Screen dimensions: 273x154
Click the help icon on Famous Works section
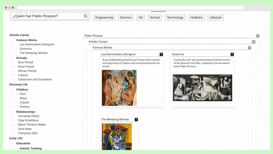(x=249, y=47)
